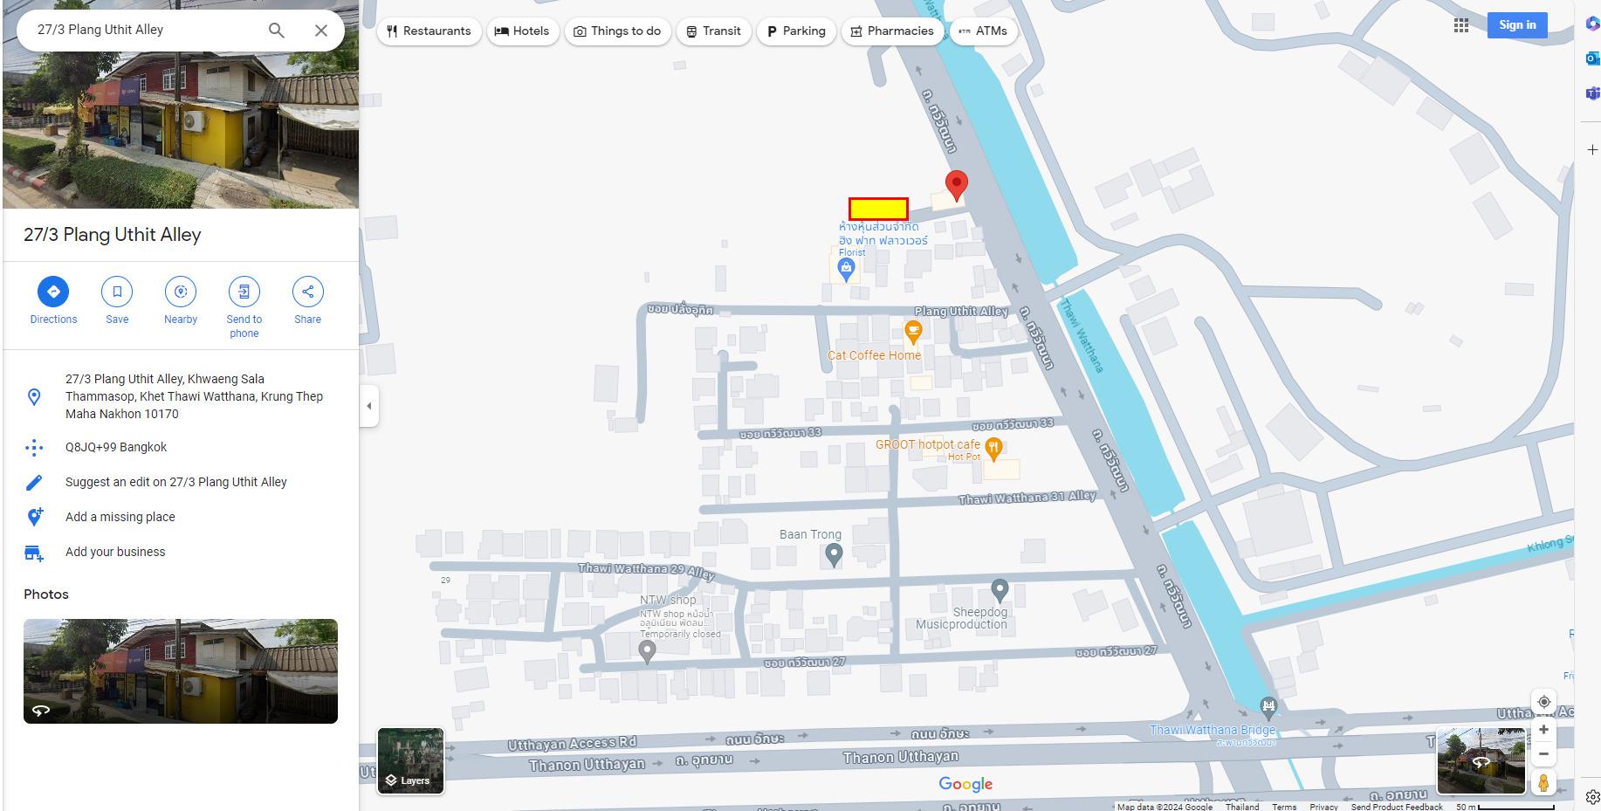Screen dimensions: 1601x811
Task: Click Send Product Feedback link
Action: click(1397, 807)
